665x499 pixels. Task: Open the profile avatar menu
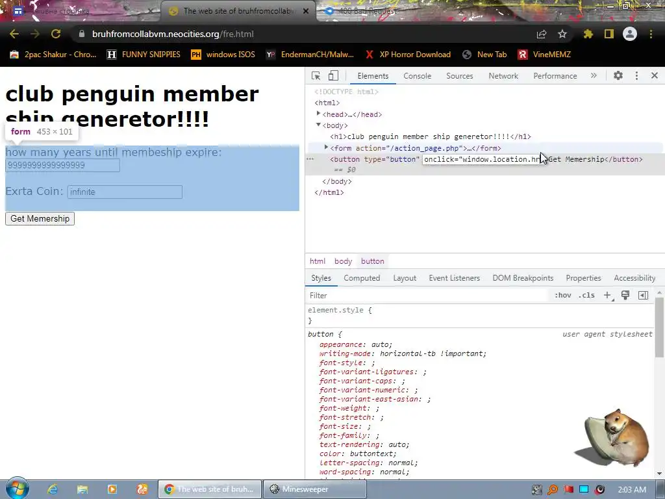pos(630,34)
